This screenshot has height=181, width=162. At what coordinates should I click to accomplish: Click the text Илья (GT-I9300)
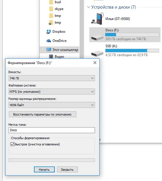[118, 19]
